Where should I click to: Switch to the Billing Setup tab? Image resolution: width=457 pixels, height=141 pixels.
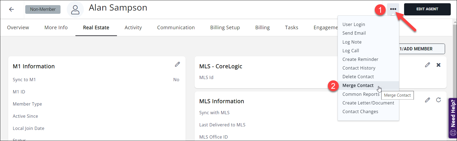(225, 28)
